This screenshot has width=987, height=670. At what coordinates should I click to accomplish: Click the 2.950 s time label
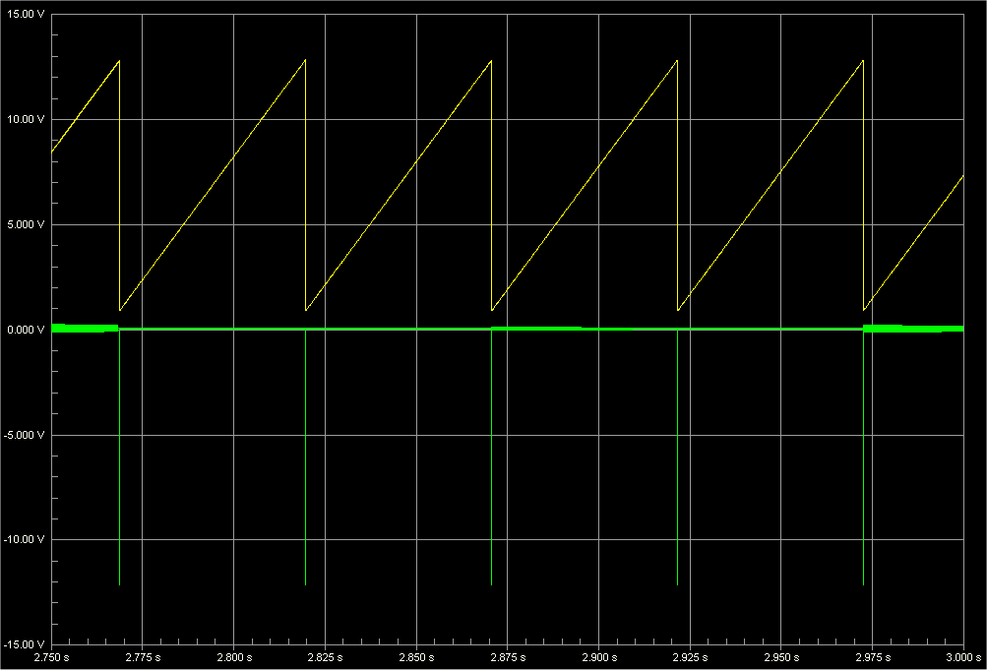click(x=781, y=657)
